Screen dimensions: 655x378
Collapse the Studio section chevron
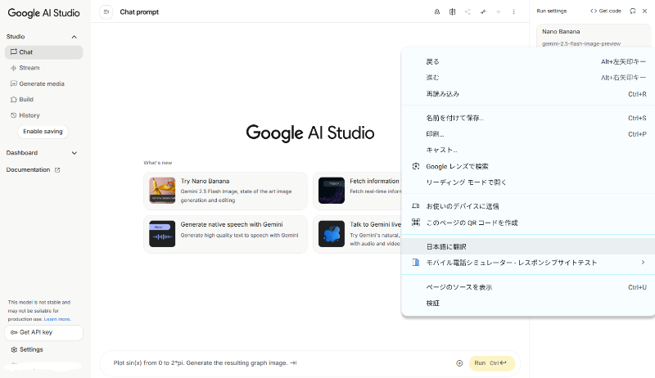pyautogui.click(x=75, y=37)
